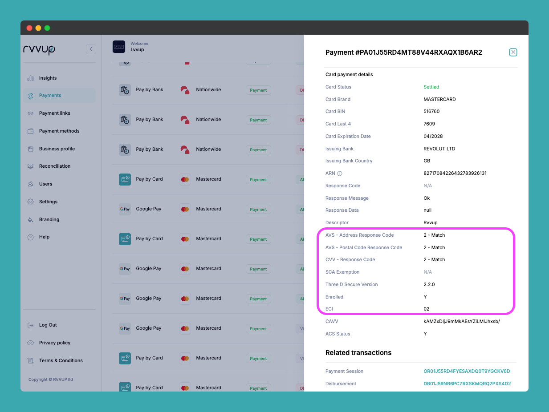Close the payment details panel
Image resolution: width=549 pixels, height=412 pixels.
513,53
